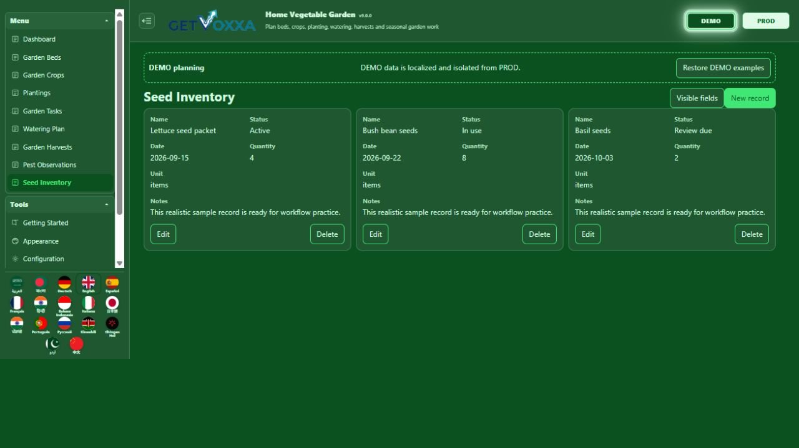Click Restore DEMO examples button
Image resolution: width=799 pixels, height=448 pixels.
tap(723, 68)
